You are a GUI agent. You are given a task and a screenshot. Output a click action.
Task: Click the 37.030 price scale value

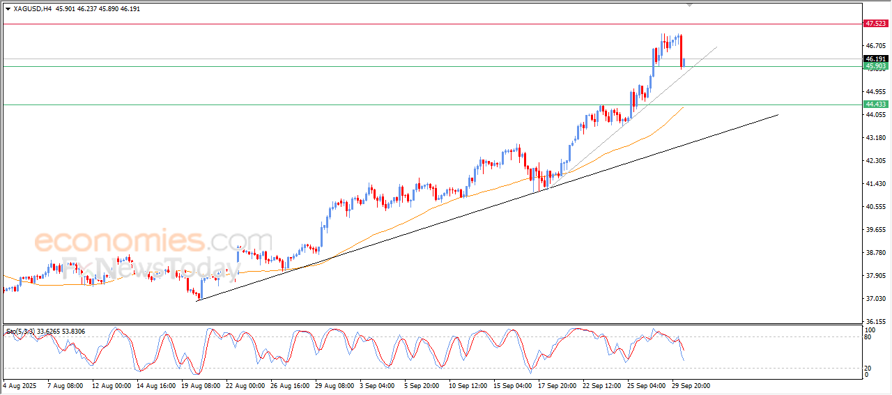875,299
